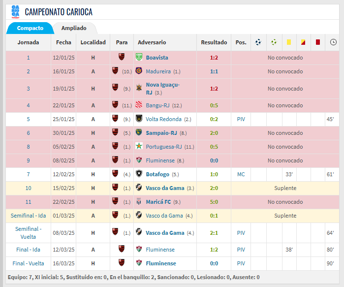Click the Bangu-RJ club crest
Viewport: 344px width, 287px height.
[x=139, y=105]
